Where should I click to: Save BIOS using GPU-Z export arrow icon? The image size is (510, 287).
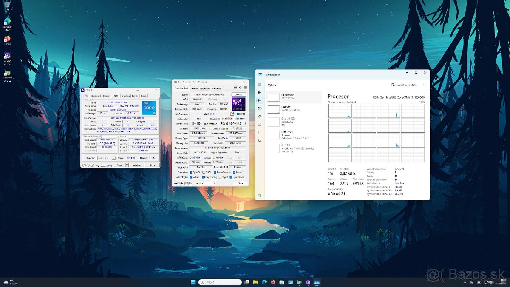coord(231,114)
